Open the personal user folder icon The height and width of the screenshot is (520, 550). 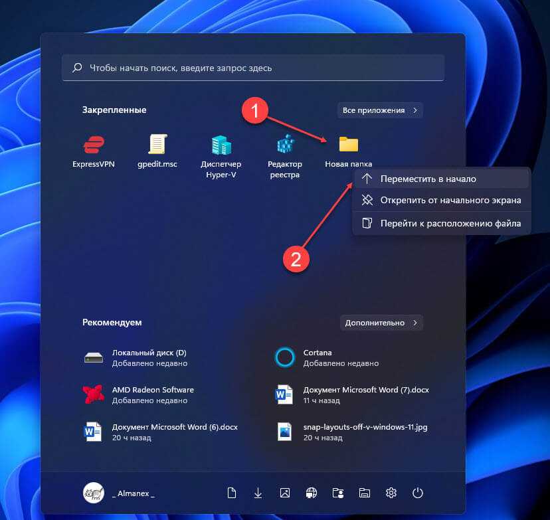(x=338, y=493)
